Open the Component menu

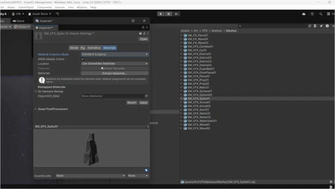click(x=44, y=7)
